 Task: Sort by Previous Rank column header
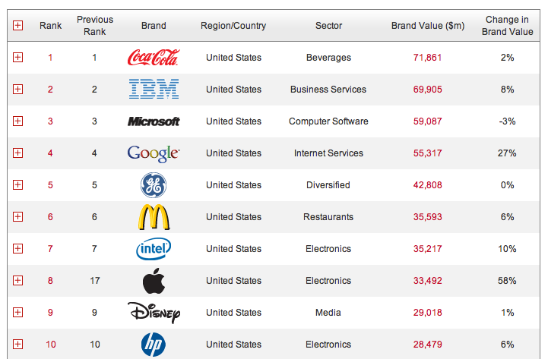point(95,26)
